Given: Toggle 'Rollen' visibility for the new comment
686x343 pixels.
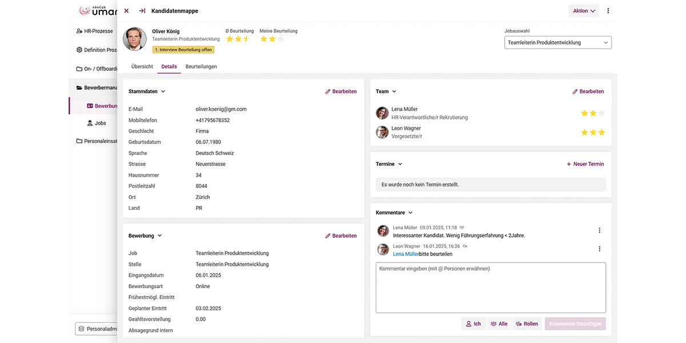Looking at the screenshot, I should (x=527, y=324).
